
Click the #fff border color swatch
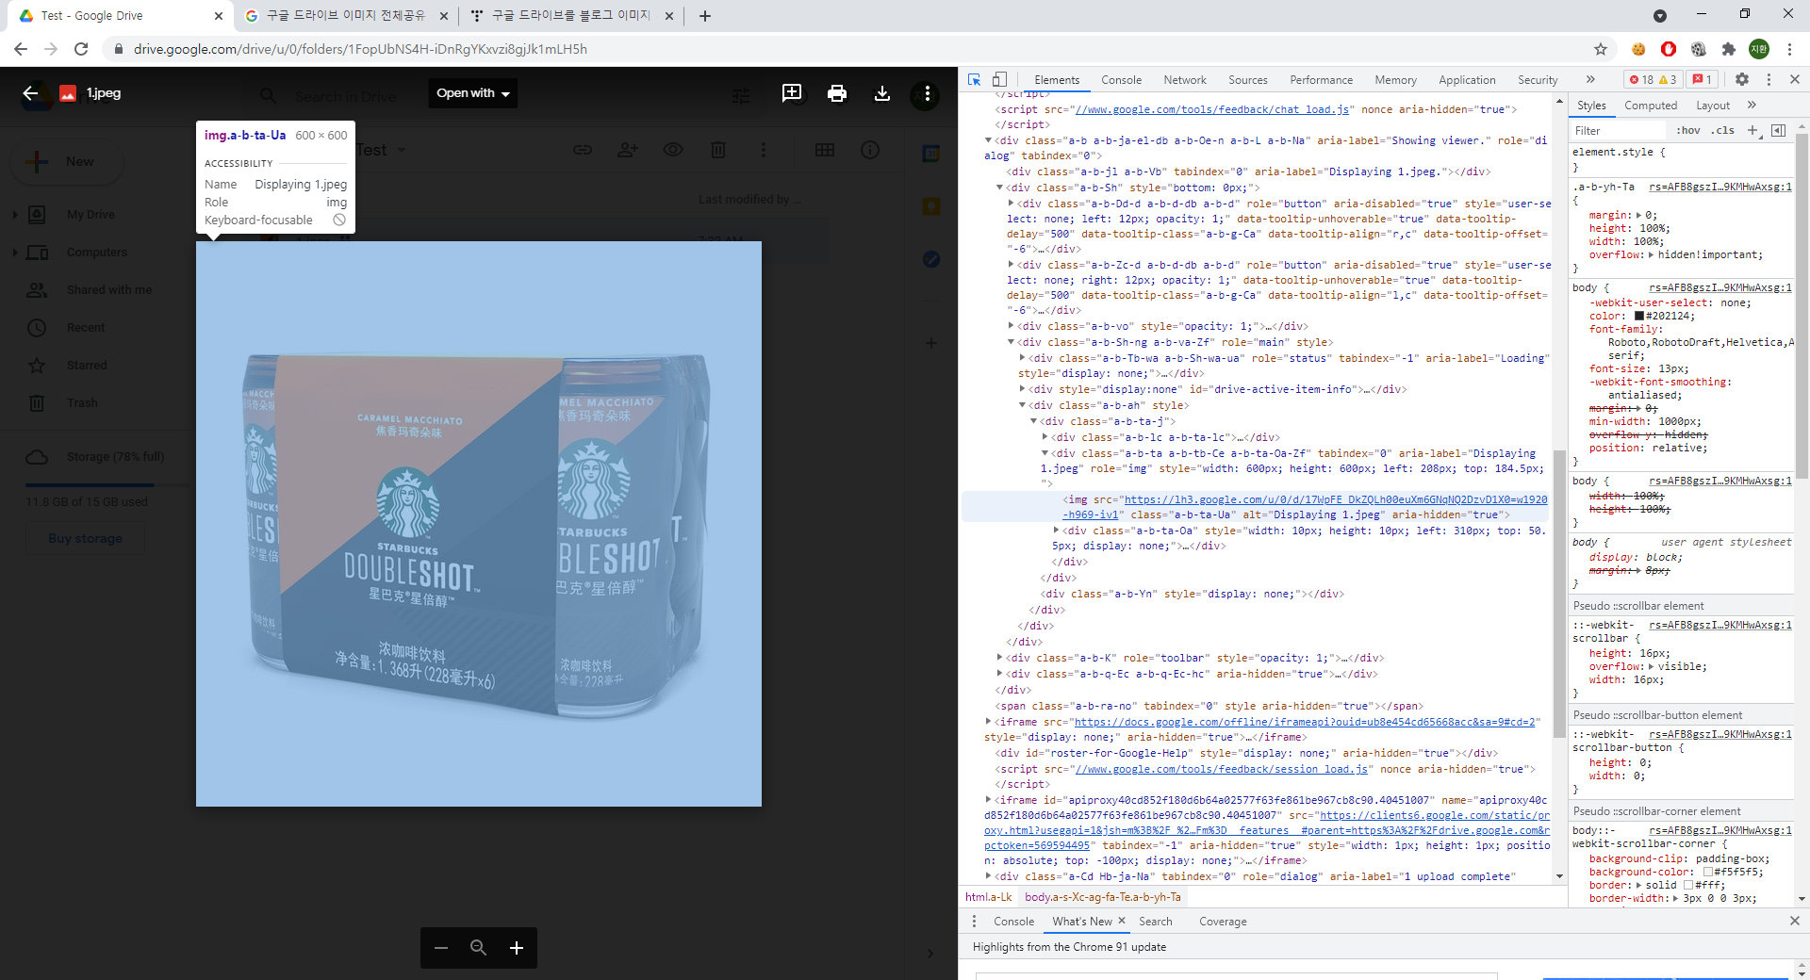[x=1688, y=886]
